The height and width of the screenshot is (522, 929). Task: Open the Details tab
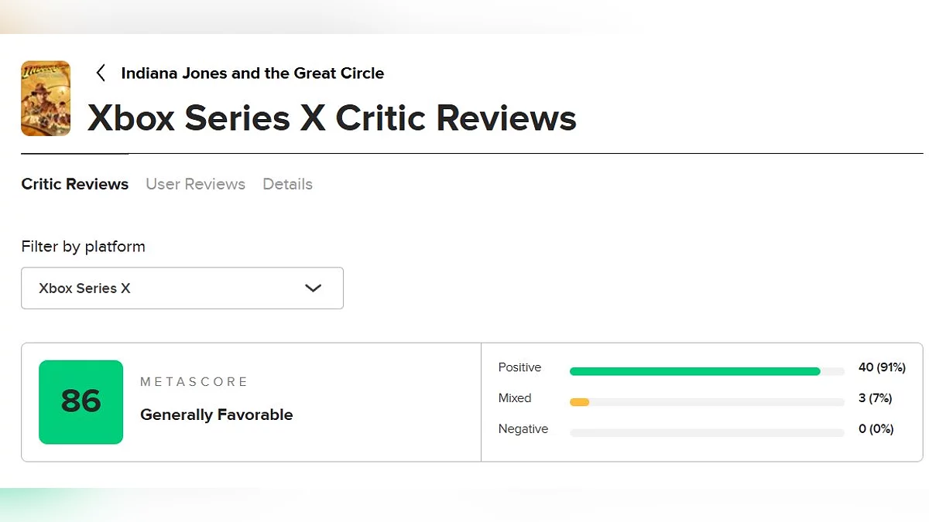tap(287, 184)
